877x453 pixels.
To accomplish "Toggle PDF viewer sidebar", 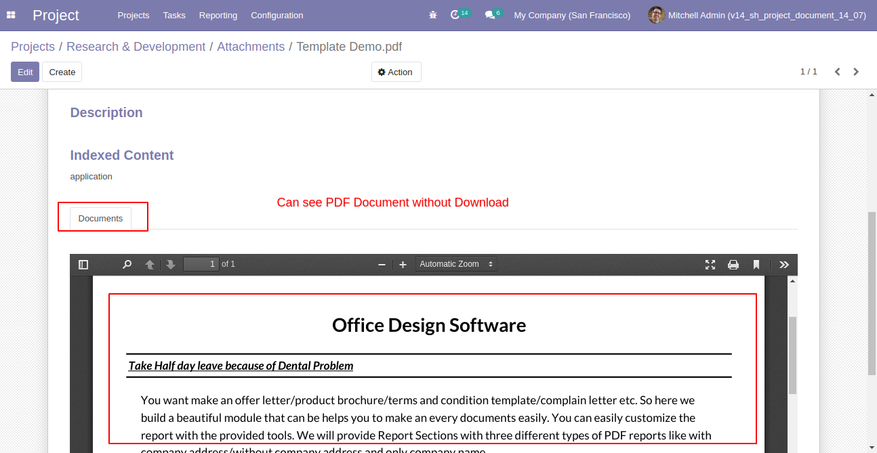I will pyautogui.click(x=83, y=264).
